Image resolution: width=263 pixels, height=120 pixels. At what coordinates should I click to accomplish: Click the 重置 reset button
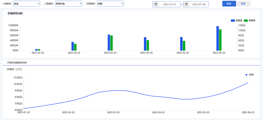[x=243, y=4]
